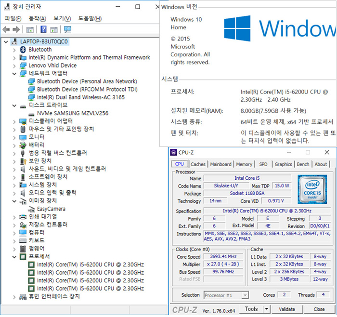Screen dimensions: 337x317
Task: Click the Back arrow in Device Manager toolbar
Action: [6, 29]
